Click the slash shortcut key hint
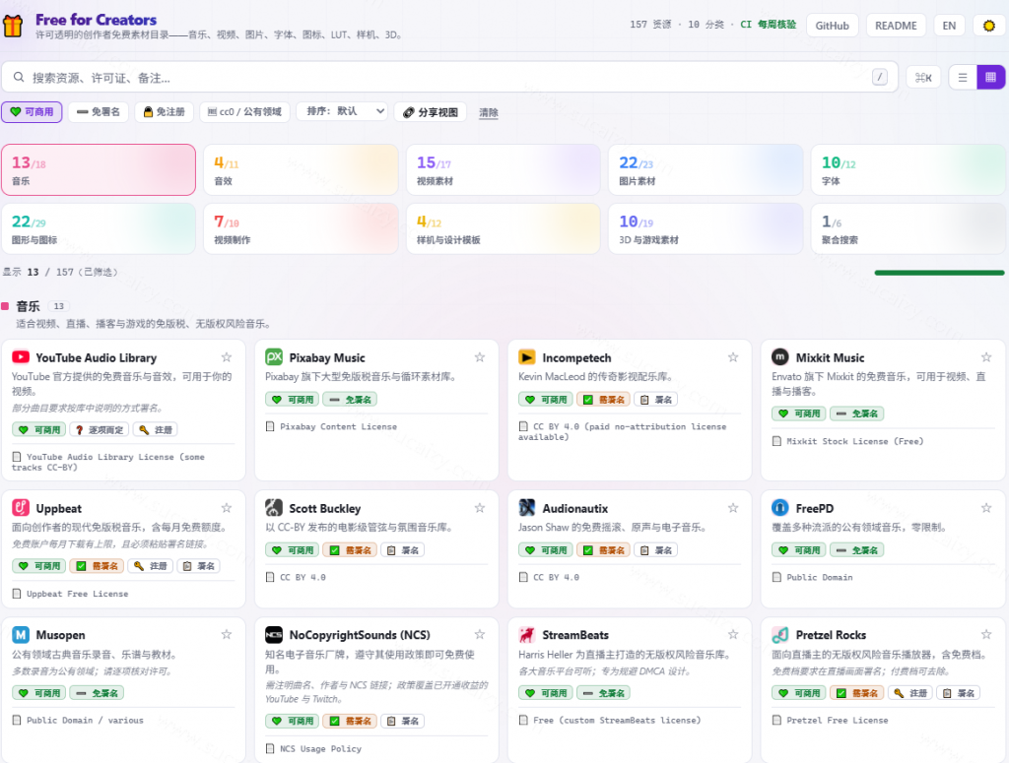This screenshot has width=1009, height=763. coord(880,77)
